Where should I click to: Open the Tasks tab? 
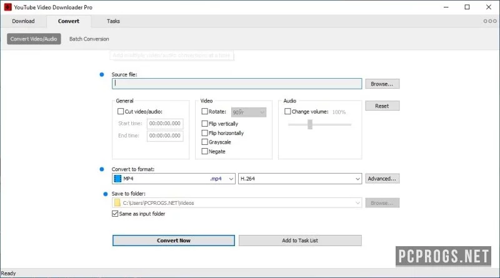[113, 21]
